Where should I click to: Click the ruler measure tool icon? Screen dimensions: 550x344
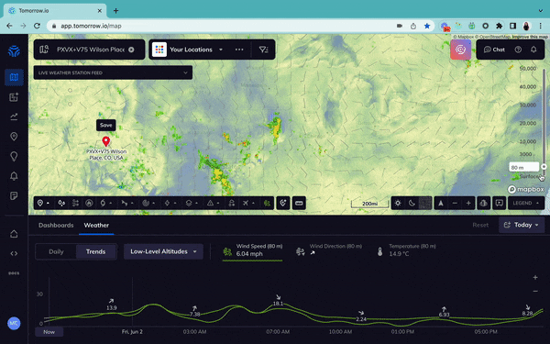(x=299, y=204)
